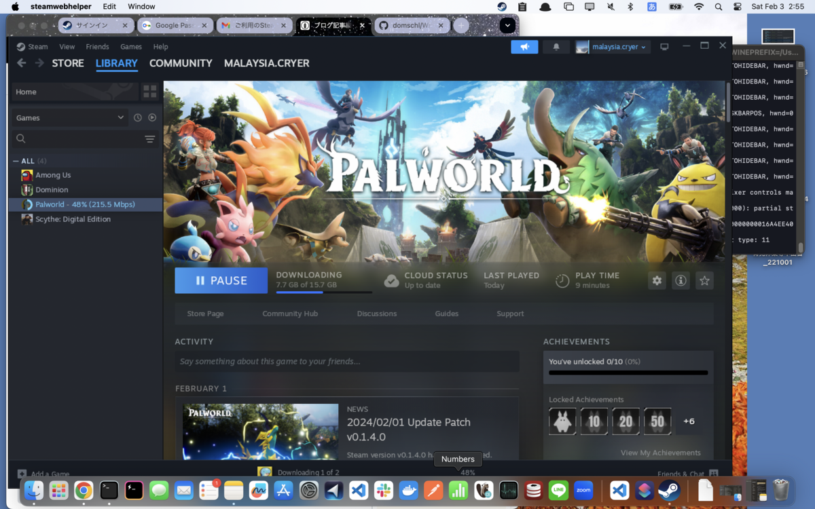Open the macOS Edit menu
Viewport: 815px width, 509px height.
pos(109,7)
